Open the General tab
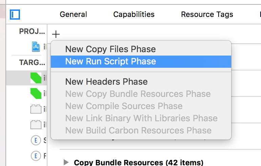Image resolution: width=261 pixels, height=166 pixels. [x=74, y=15]
